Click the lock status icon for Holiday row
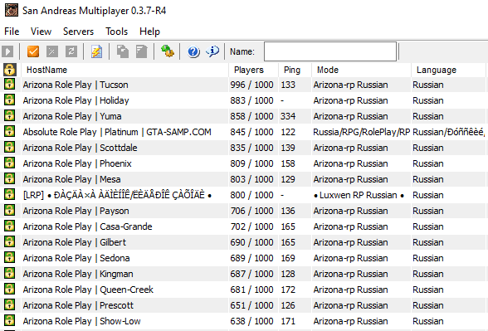 pyautogui.click(x=10, y=100)
